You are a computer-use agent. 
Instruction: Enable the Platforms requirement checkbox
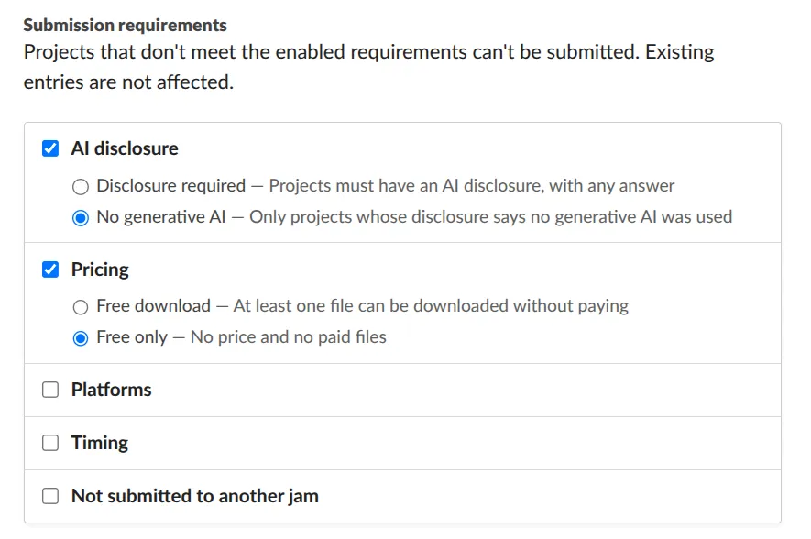point(50,390)
